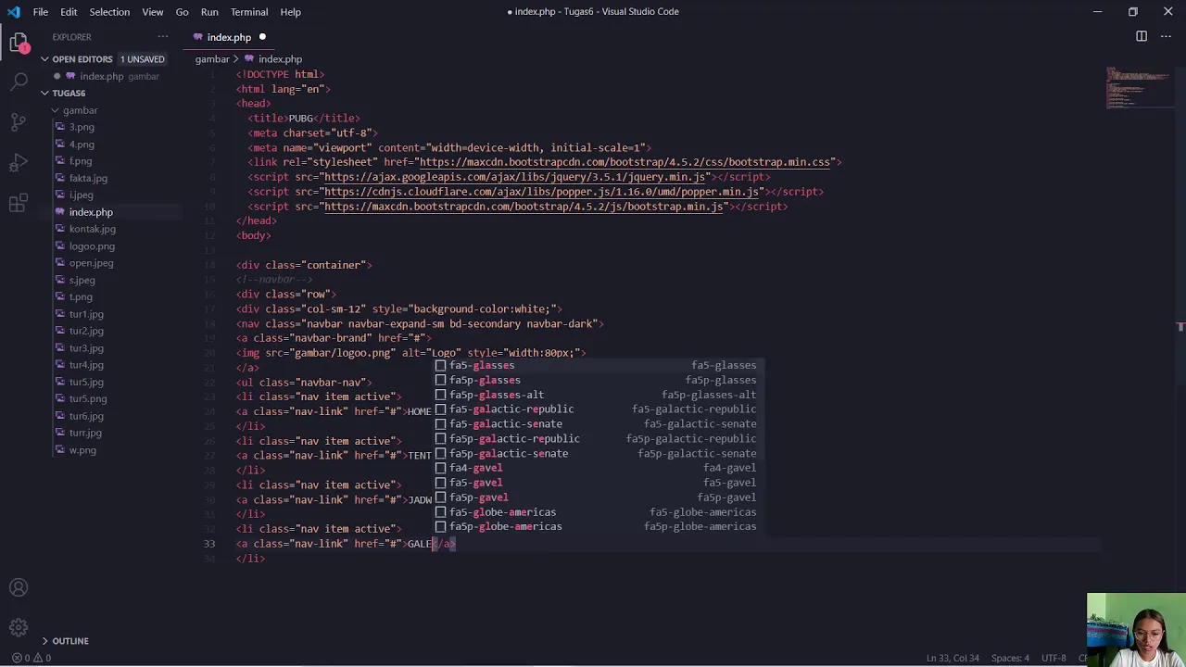Click the split editor right icon
Viewport: 1186px width, 667px height.
click(1142, 36)
